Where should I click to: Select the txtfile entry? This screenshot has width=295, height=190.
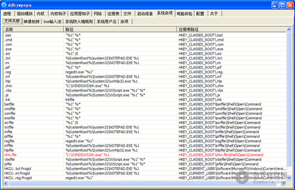pos(145,127)
